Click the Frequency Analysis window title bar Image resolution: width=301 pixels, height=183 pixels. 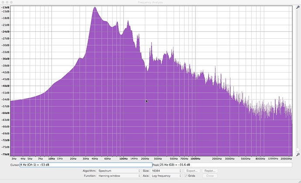(x=150, y=3)
